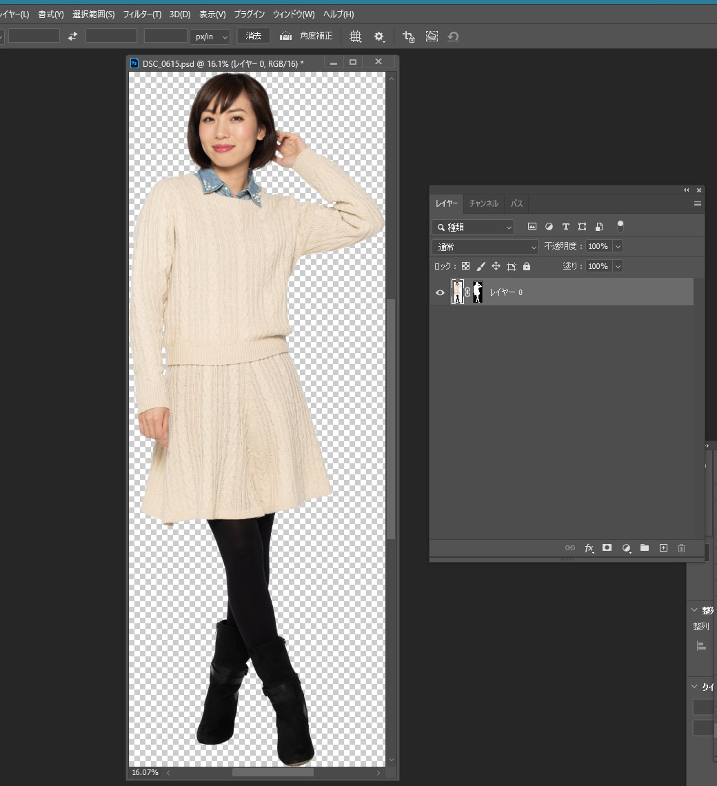Create a new layer with plus icon

pos(663,547)
